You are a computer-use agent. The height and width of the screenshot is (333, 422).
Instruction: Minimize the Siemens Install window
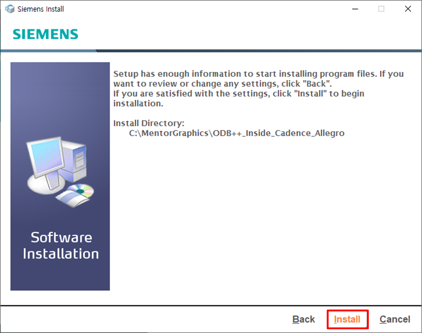355,9
